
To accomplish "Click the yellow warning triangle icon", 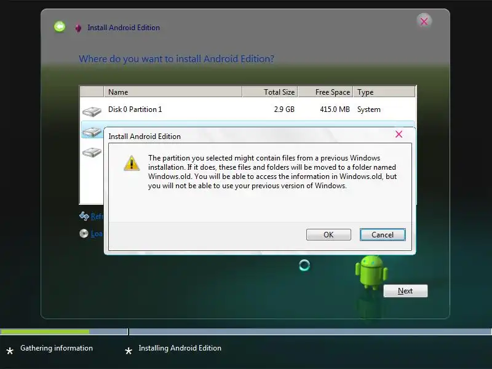I will [x=132, y=163].
